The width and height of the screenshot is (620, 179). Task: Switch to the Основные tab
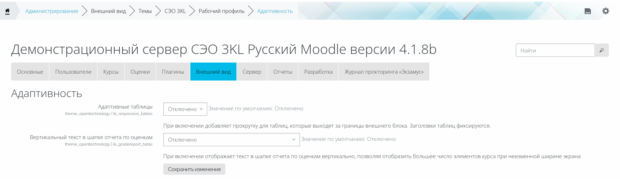coord(30,72)
